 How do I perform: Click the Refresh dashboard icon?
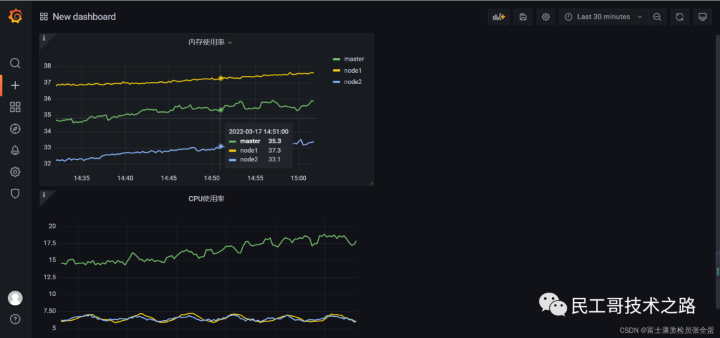click(x=680, y=17)
